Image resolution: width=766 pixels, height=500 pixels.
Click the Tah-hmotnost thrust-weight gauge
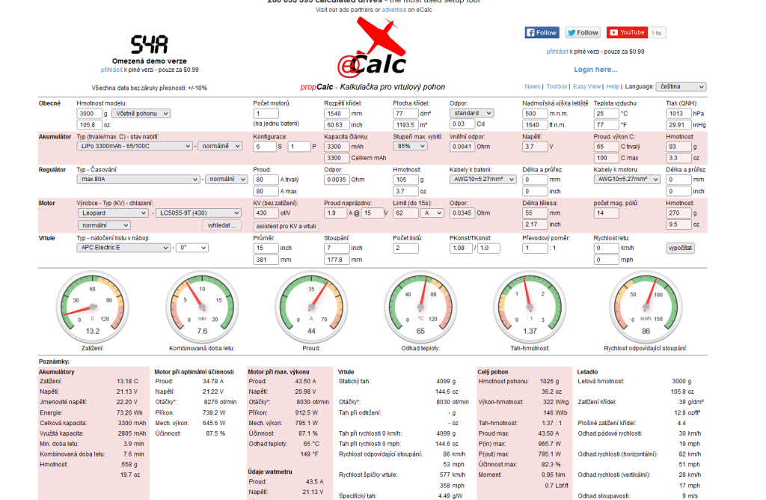(530, 307)
